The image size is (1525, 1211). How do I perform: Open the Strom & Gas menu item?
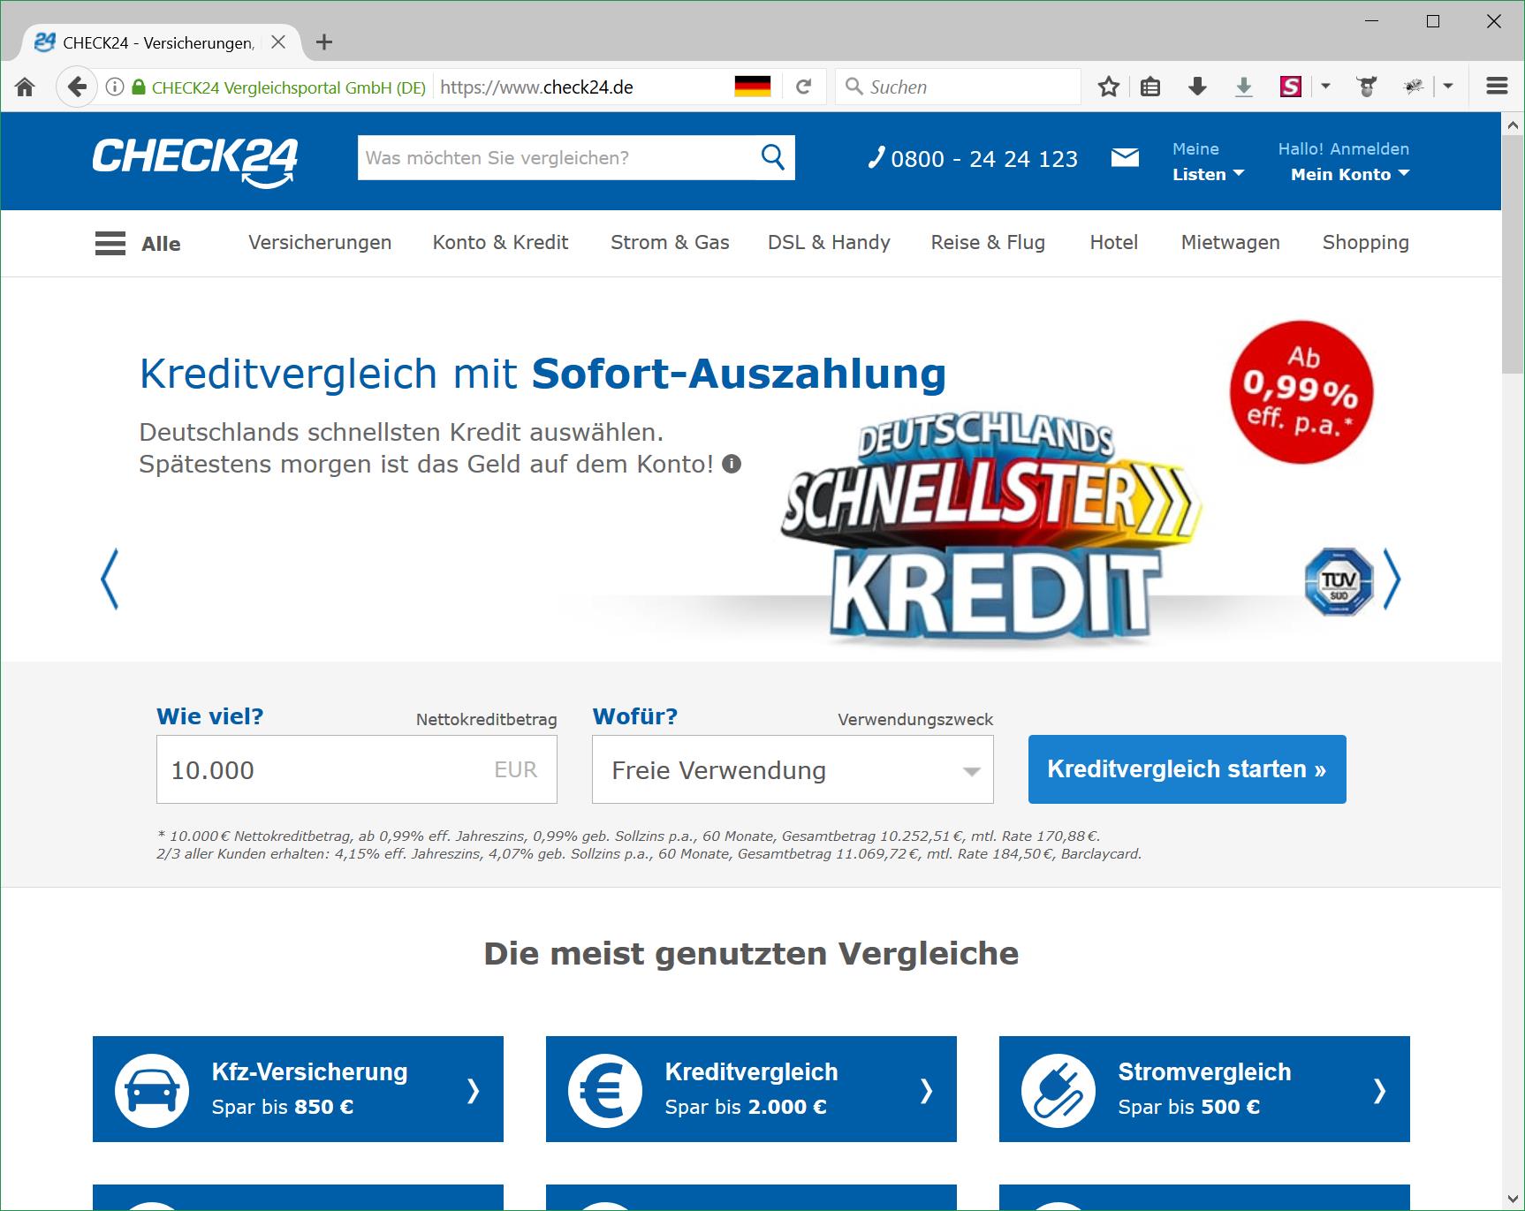(x=670, y=243)
